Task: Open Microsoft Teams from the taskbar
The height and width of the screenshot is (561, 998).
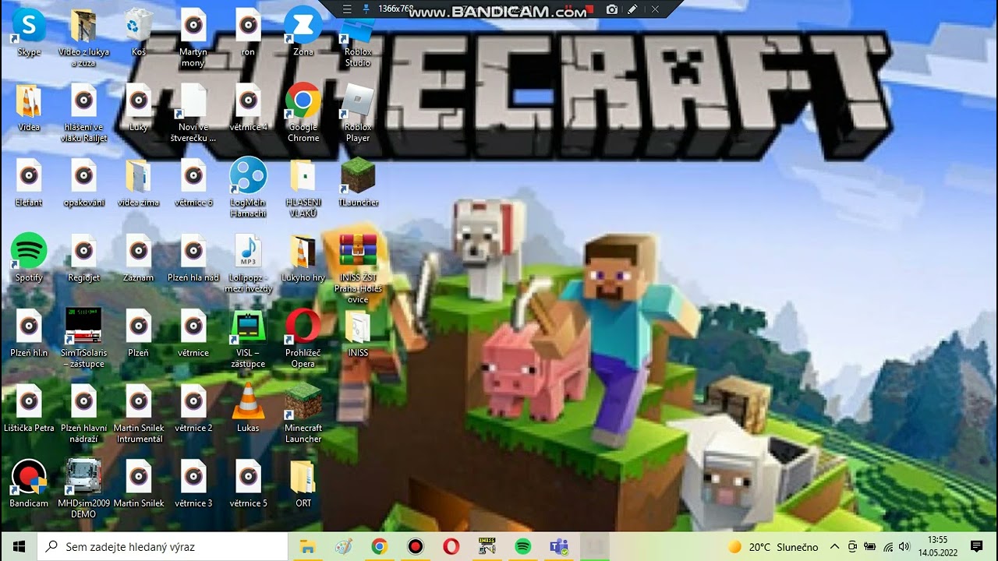Action: click(x=559, y=546)
